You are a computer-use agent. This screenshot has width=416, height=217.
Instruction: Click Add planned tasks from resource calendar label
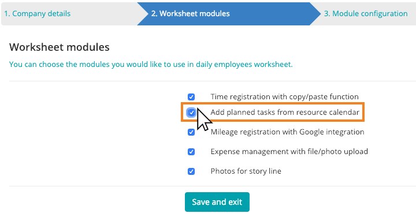(285, 113)
